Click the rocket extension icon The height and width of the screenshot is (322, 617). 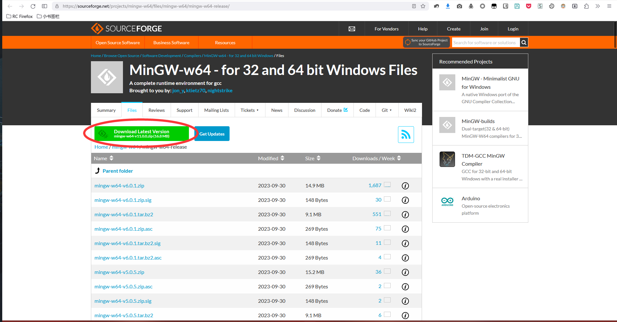[x=471, y=6]
